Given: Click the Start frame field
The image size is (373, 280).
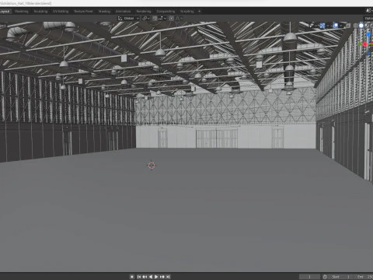Looking at the screenshot, I should tap(340, 277).
